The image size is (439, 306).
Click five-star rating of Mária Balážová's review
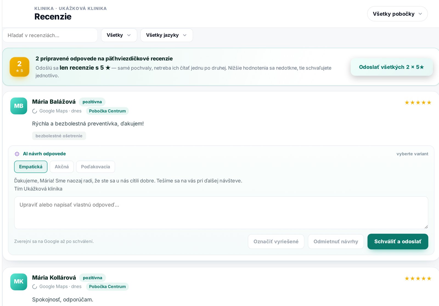click(418, 102)
